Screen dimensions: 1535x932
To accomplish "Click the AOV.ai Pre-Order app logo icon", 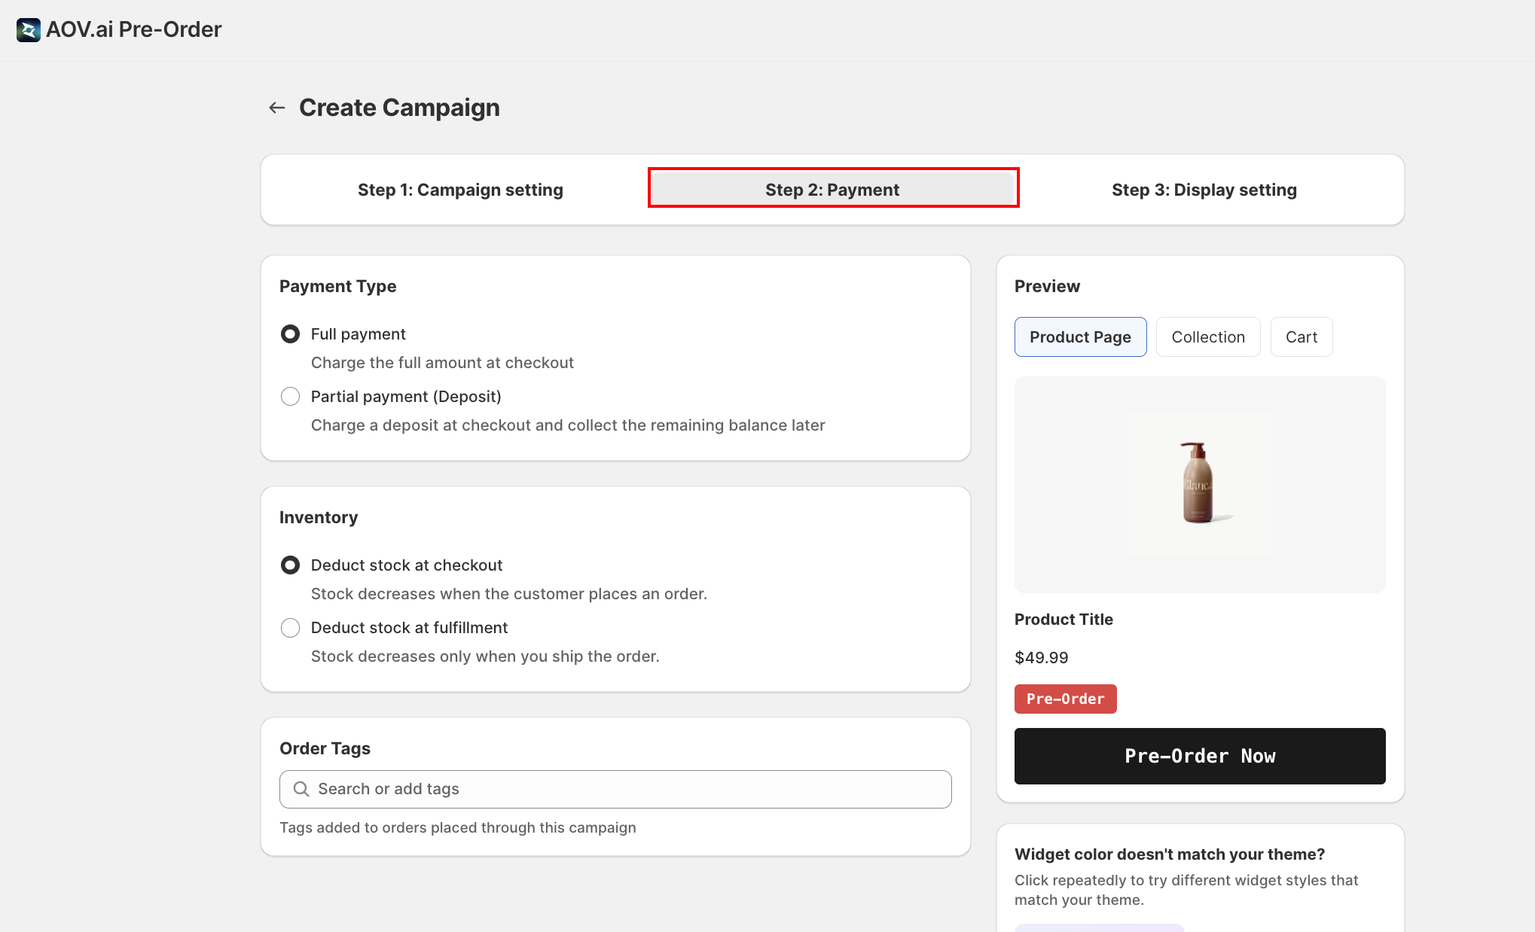I will pos(29,30).
